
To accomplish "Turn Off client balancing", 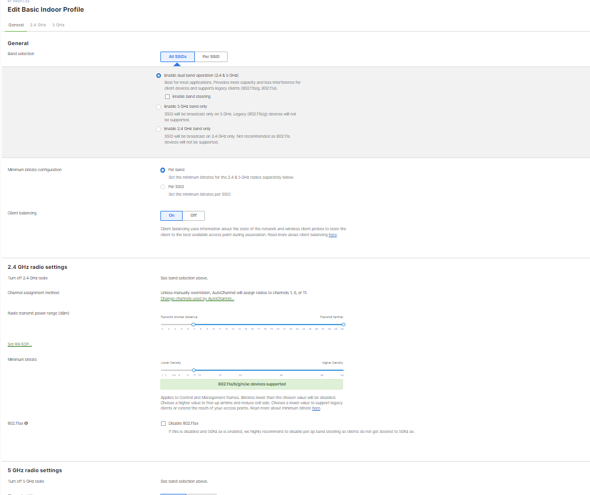I will pyautogui.click(x=194, y=216).
